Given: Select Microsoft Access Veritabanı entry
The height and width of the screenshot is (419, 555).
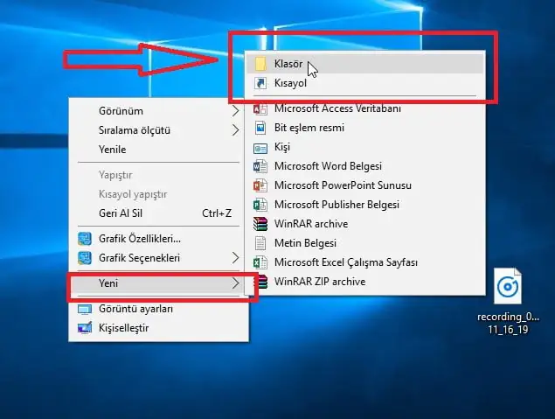Looking at the screenshot, I should click(365, 108).
